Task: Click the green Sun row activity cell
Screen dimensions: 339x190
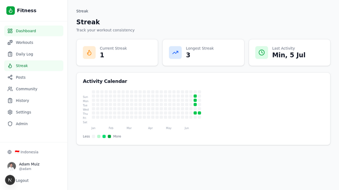Action: click(x=195, y=96)
